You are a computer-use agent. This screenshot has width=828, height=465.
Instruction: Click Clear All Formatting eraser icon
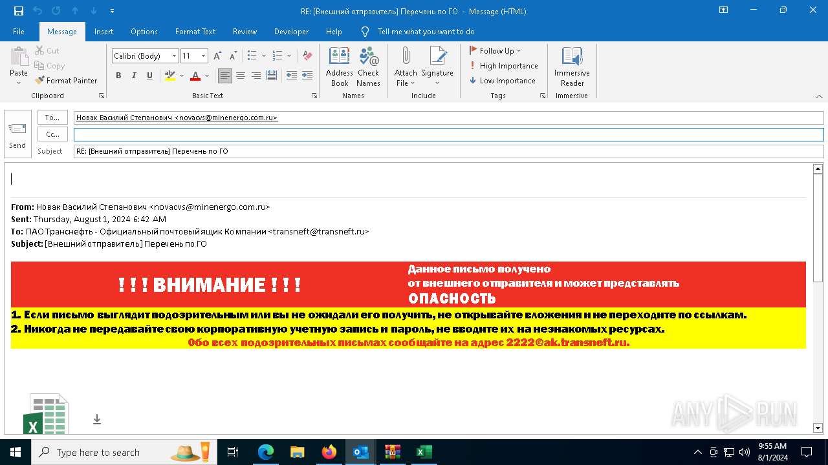tap(307, 56)
